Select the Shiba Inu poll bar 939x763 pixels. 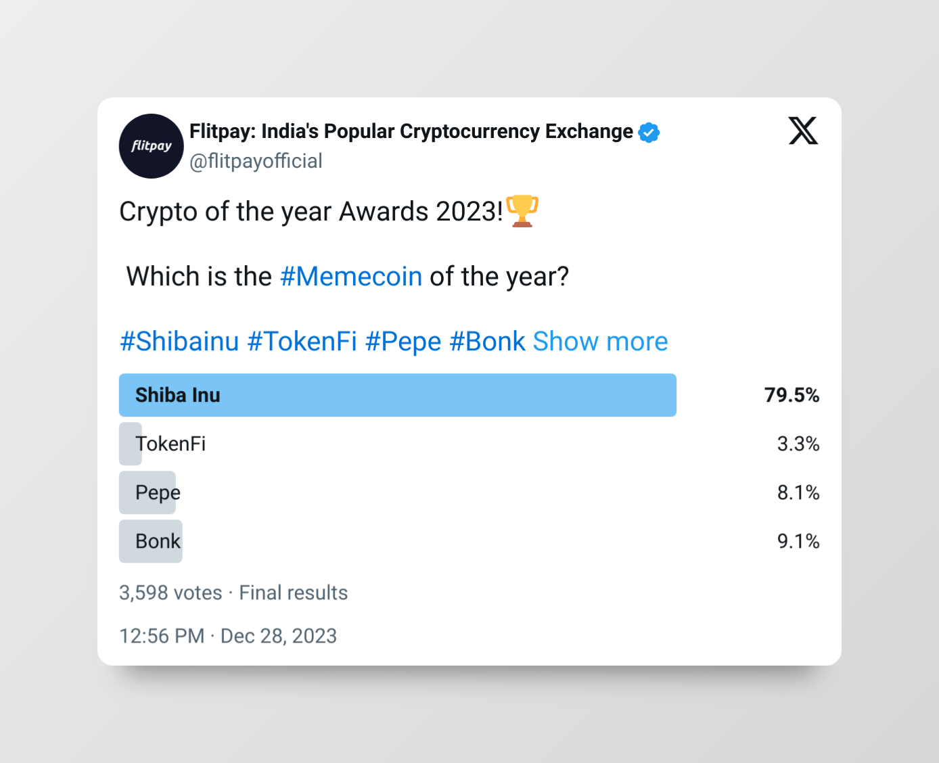click(x=398, y=395)
